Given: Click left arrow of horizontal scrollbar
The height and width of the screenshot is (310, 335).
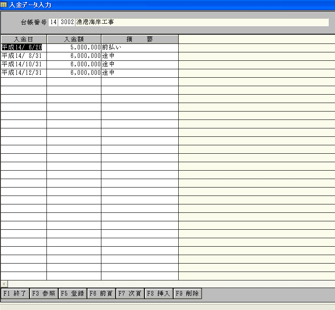Looking at the screenshot, I should 4,284.
